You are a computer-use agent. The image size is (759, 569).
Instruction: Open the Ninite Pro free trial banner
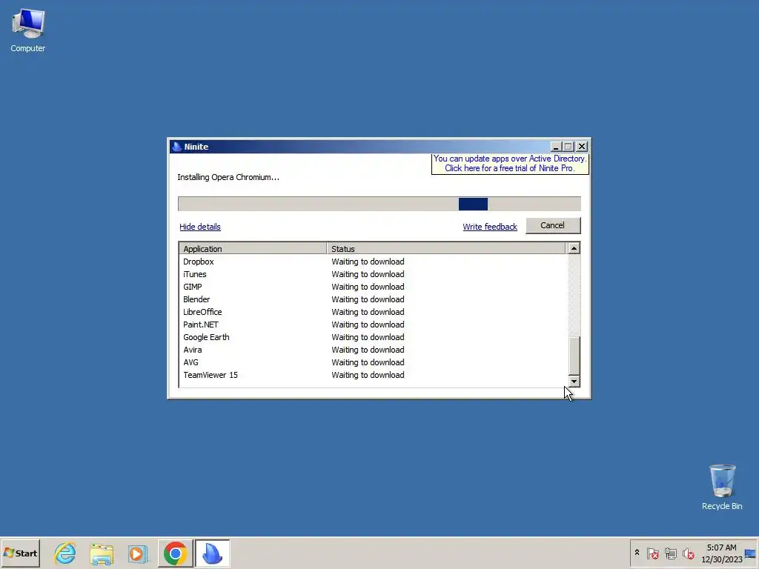pyautogui.click(x=510, y=164)
